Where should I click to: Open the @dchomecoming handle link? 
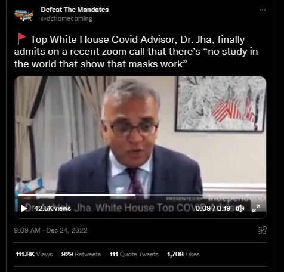[66, 18]
